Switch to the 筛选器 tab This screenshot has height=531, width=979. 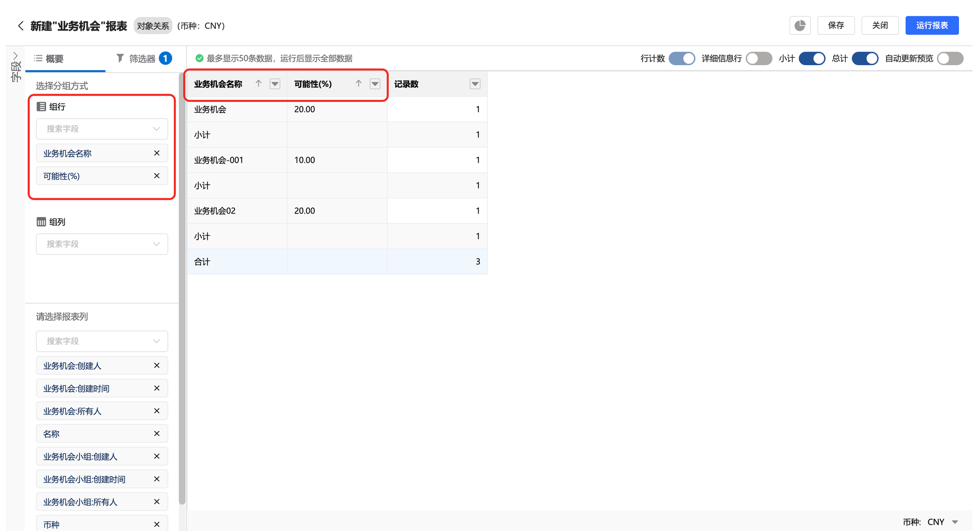[143, 59]
